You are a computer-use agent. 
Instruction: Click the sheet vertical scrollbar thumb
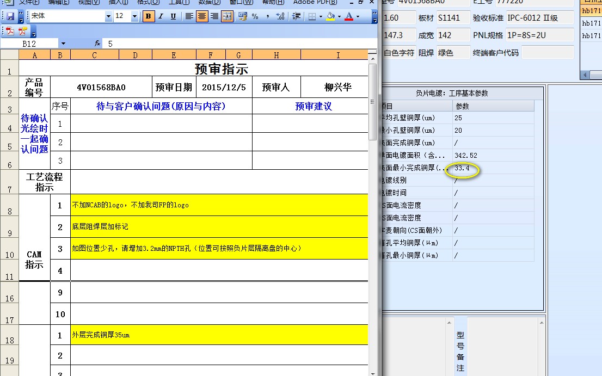pos(372,102)
